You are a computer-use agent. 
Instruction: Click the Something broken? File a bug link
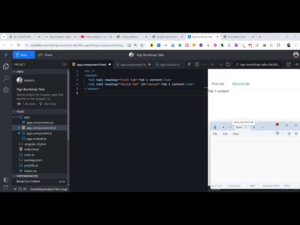[x=49, y=189]
